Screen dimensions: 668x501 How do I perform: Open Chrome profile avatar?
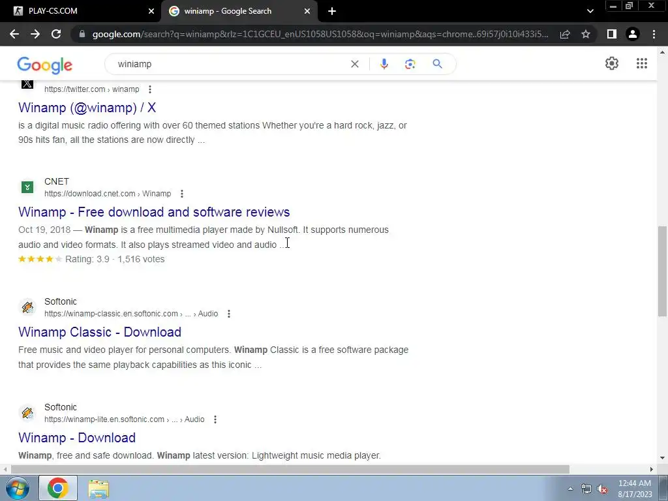click(x=633, y=34)
